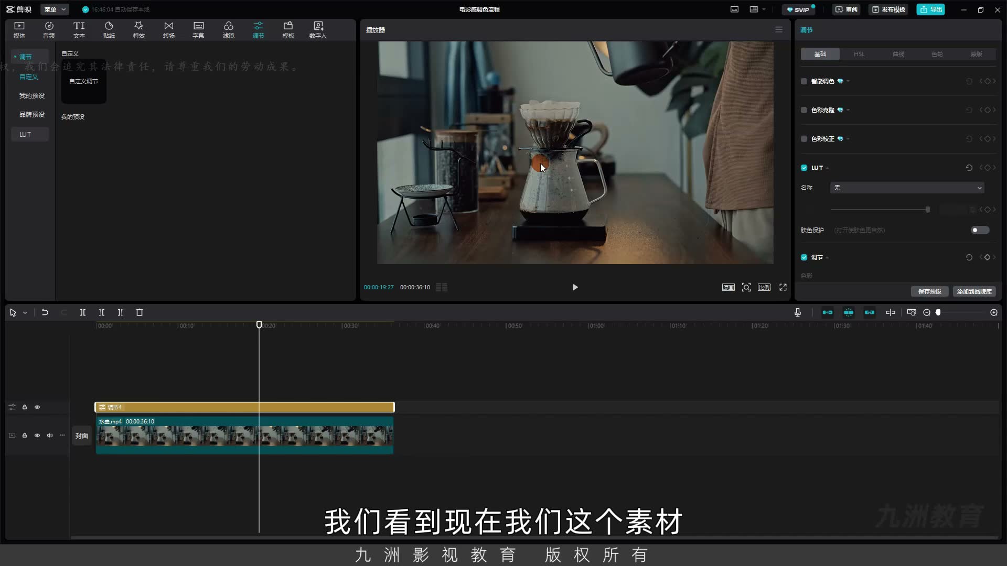Click the timeline zoom out minus icon
Viewport: 1007px width, 566px height.
click(x=927, y=312)
